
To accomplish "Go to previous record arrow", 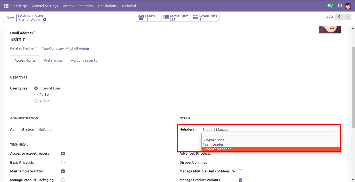I will pyautogui.click(x=339, y=17).
